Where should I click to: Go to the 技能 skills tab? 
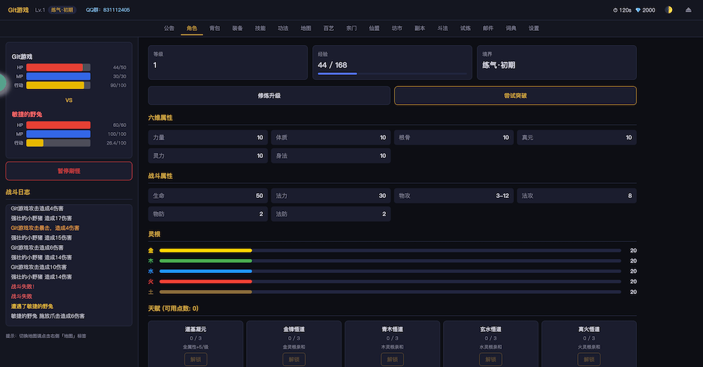click(260, 28)
